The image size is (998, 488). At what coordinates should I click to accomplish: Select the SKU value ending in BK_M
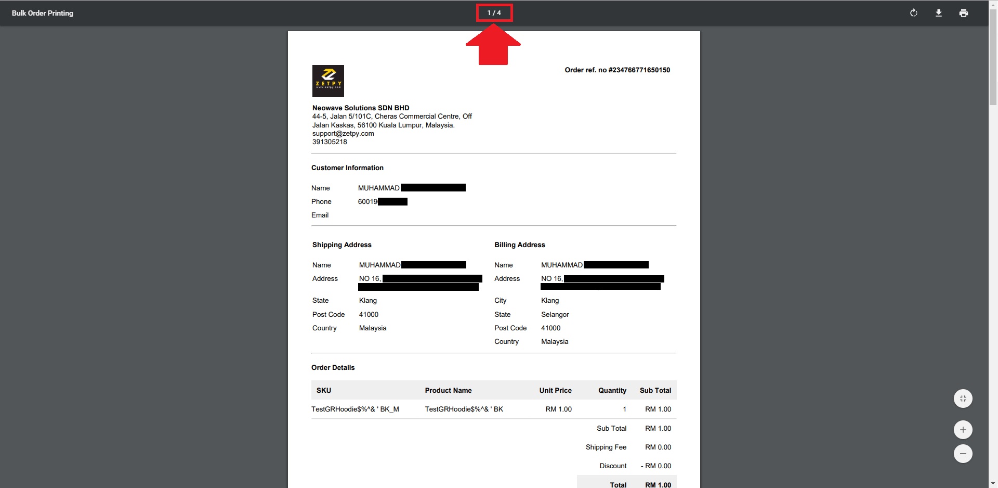[x=355, y=409]
